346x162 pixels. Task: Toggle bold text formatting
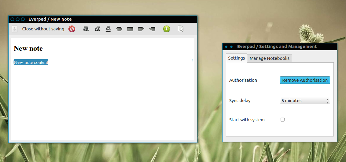coord(86,29)
